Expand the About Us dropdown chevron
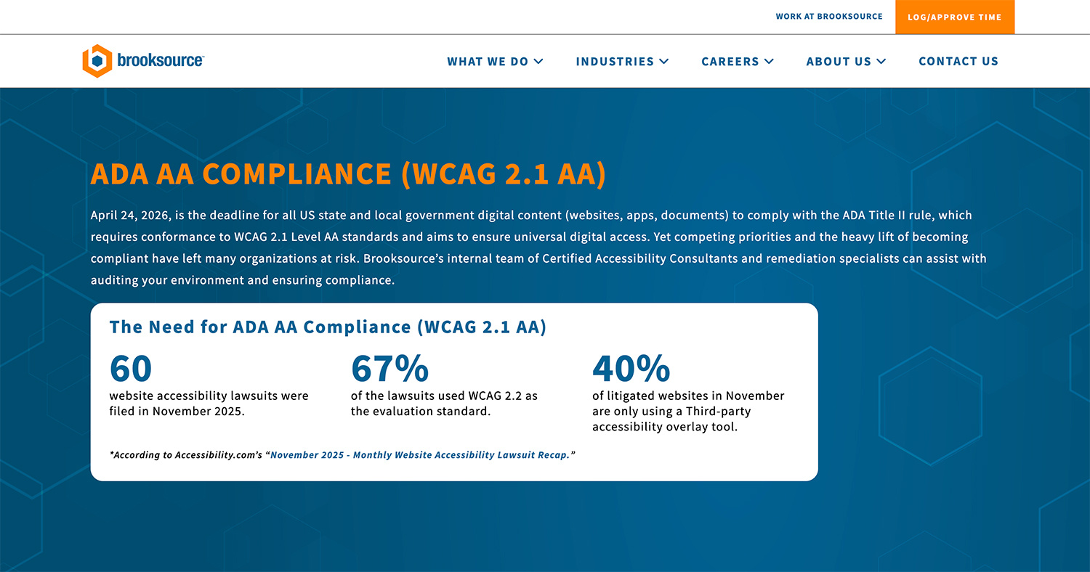This screenshot has height=572, width=1090. pos(881,62)
